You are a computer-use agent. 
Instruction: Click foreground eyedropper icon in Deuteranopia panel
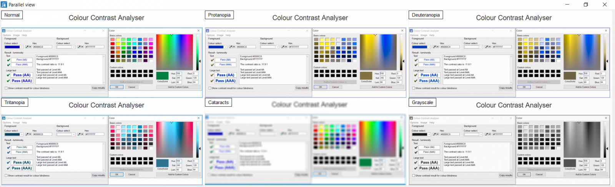(x=434, y=47)
